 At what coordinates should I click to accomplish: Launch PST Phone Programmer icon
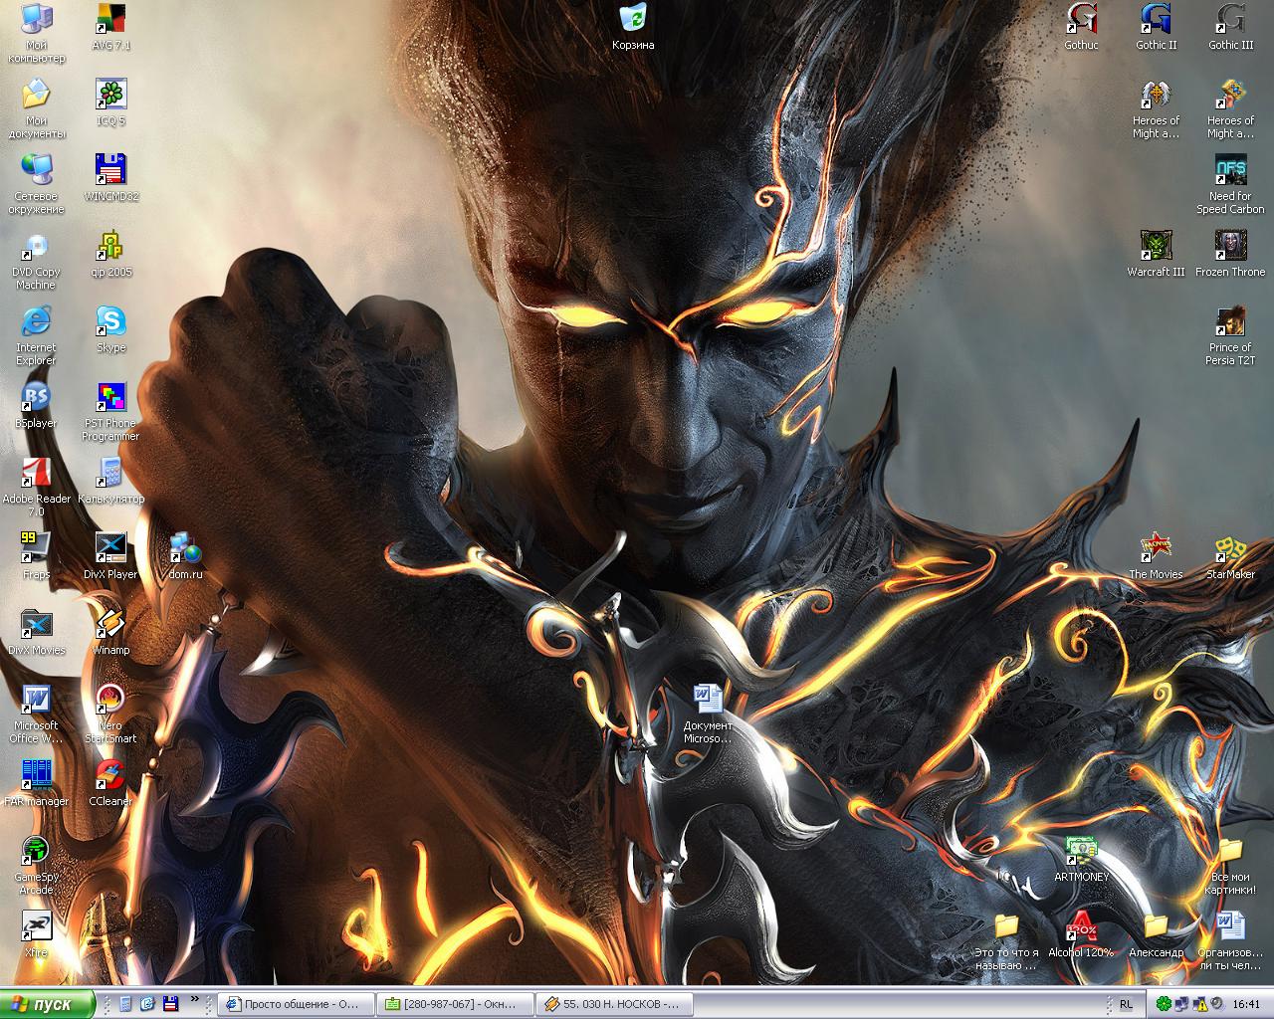tap(110, 410)
